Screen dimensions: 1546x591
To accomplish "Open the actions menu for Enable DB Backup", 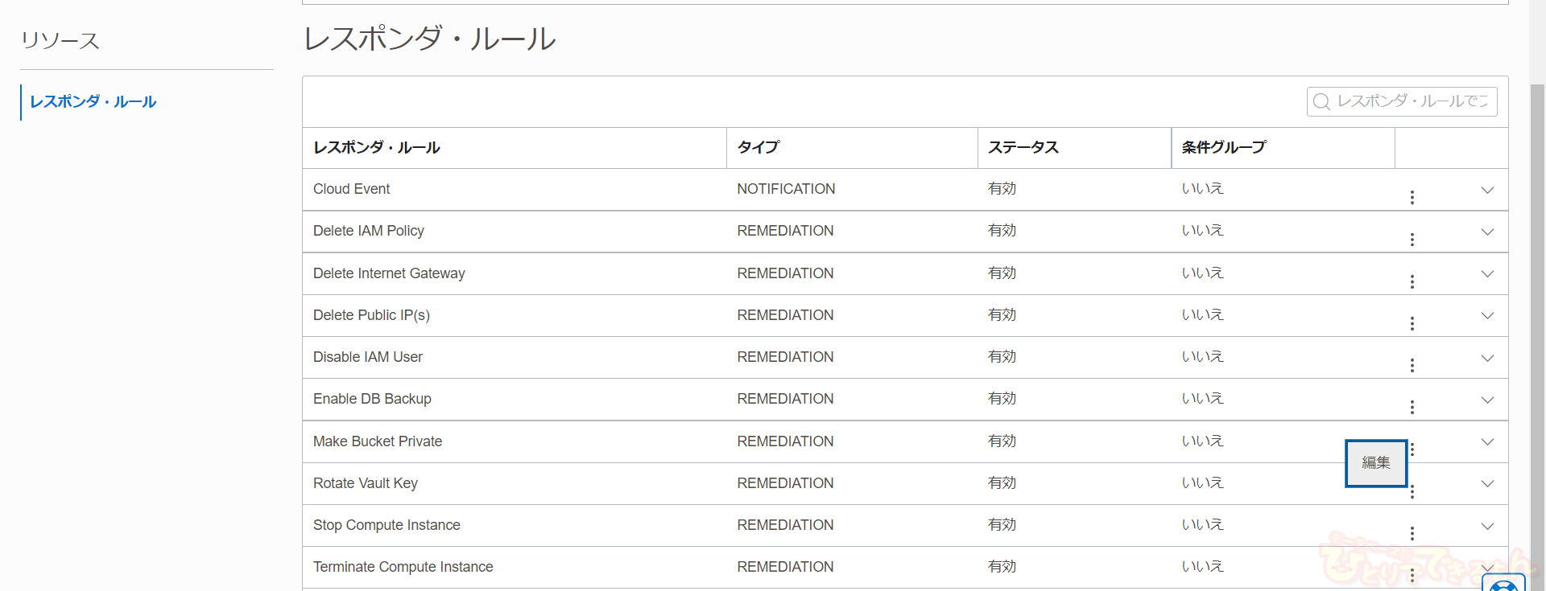I will [x=1412, y=407].
